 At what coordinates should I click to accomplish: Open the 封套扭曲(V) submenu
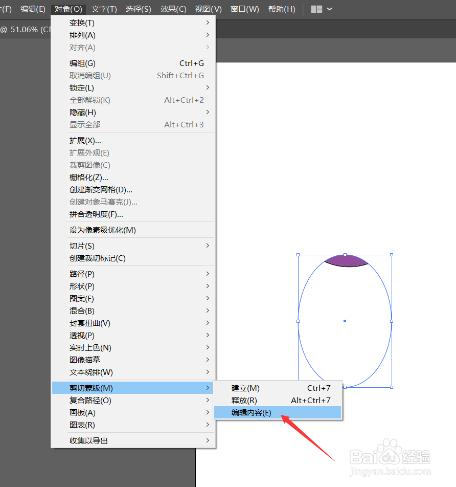[133, 323]
